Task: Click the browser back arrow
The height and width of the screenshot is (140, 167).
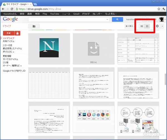Action: click(x=3, y=9)
